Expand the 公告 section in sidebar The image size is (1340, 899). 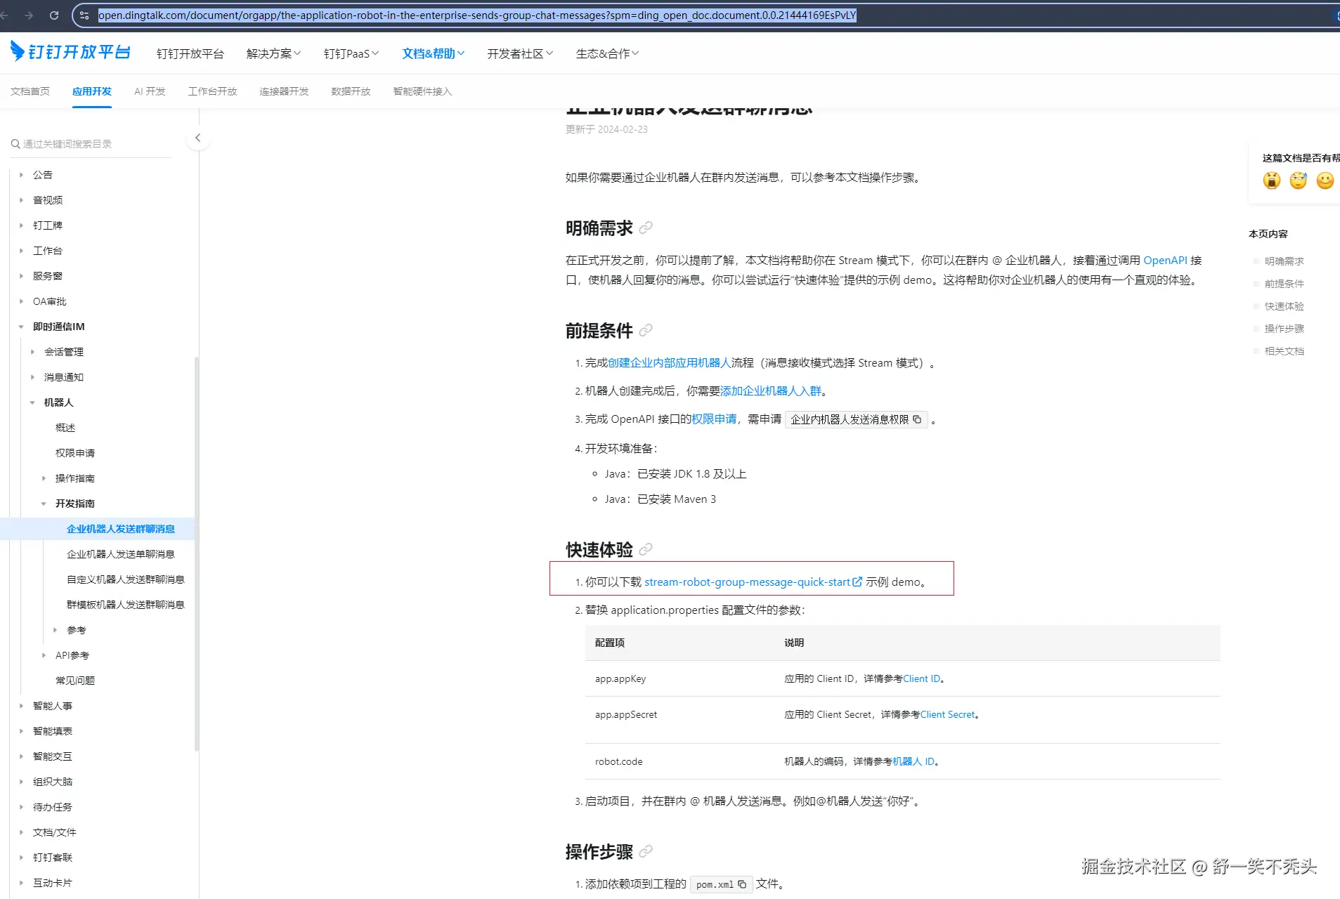coord(21,174)
